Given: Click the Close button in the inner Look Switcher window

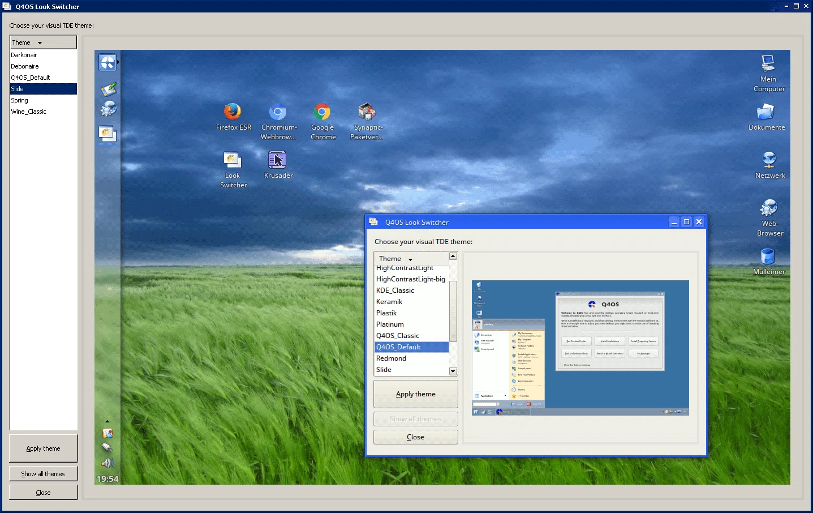Looking at the screenshot, I should 416,437.
